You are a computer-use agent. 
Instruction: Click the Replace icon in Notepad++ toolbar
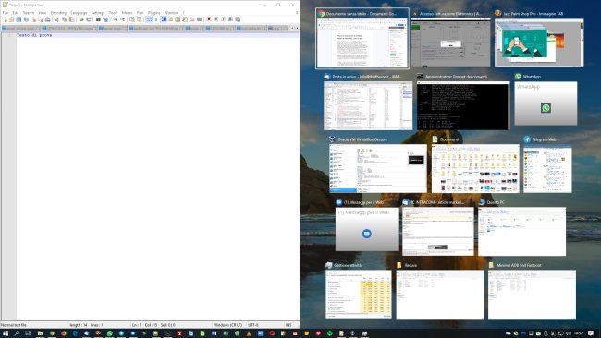tap(105, 19)
